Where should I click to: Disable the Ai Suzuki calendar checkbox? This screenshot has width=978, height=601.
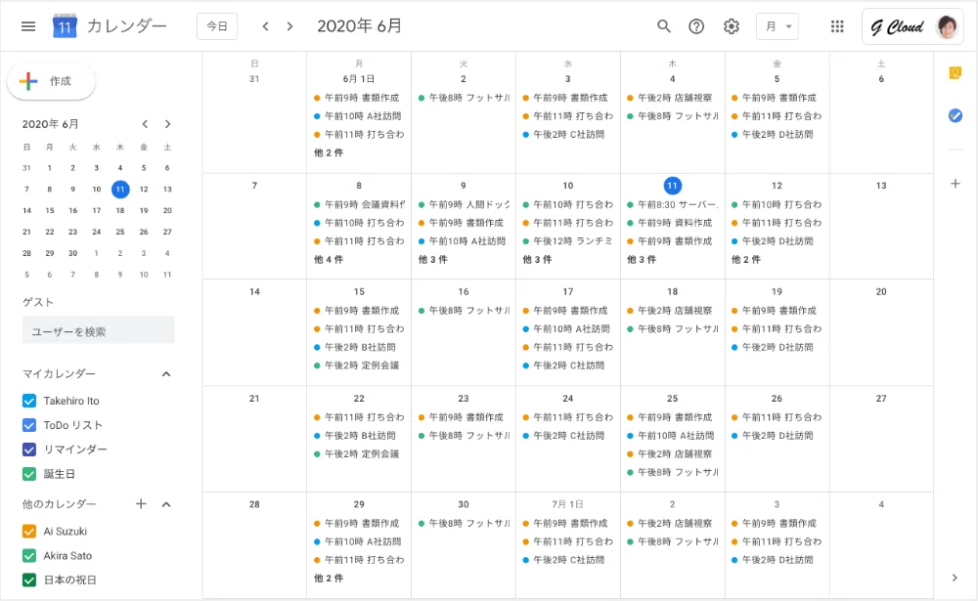coord(29,532)
